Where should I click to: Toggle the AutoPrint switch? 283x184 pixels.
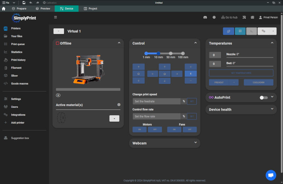[x=264, y=98]
